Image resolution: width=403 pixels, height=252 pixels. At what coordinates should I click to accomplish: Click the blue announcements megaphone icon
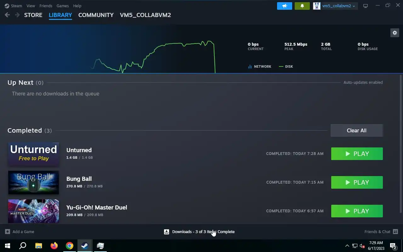285,6
